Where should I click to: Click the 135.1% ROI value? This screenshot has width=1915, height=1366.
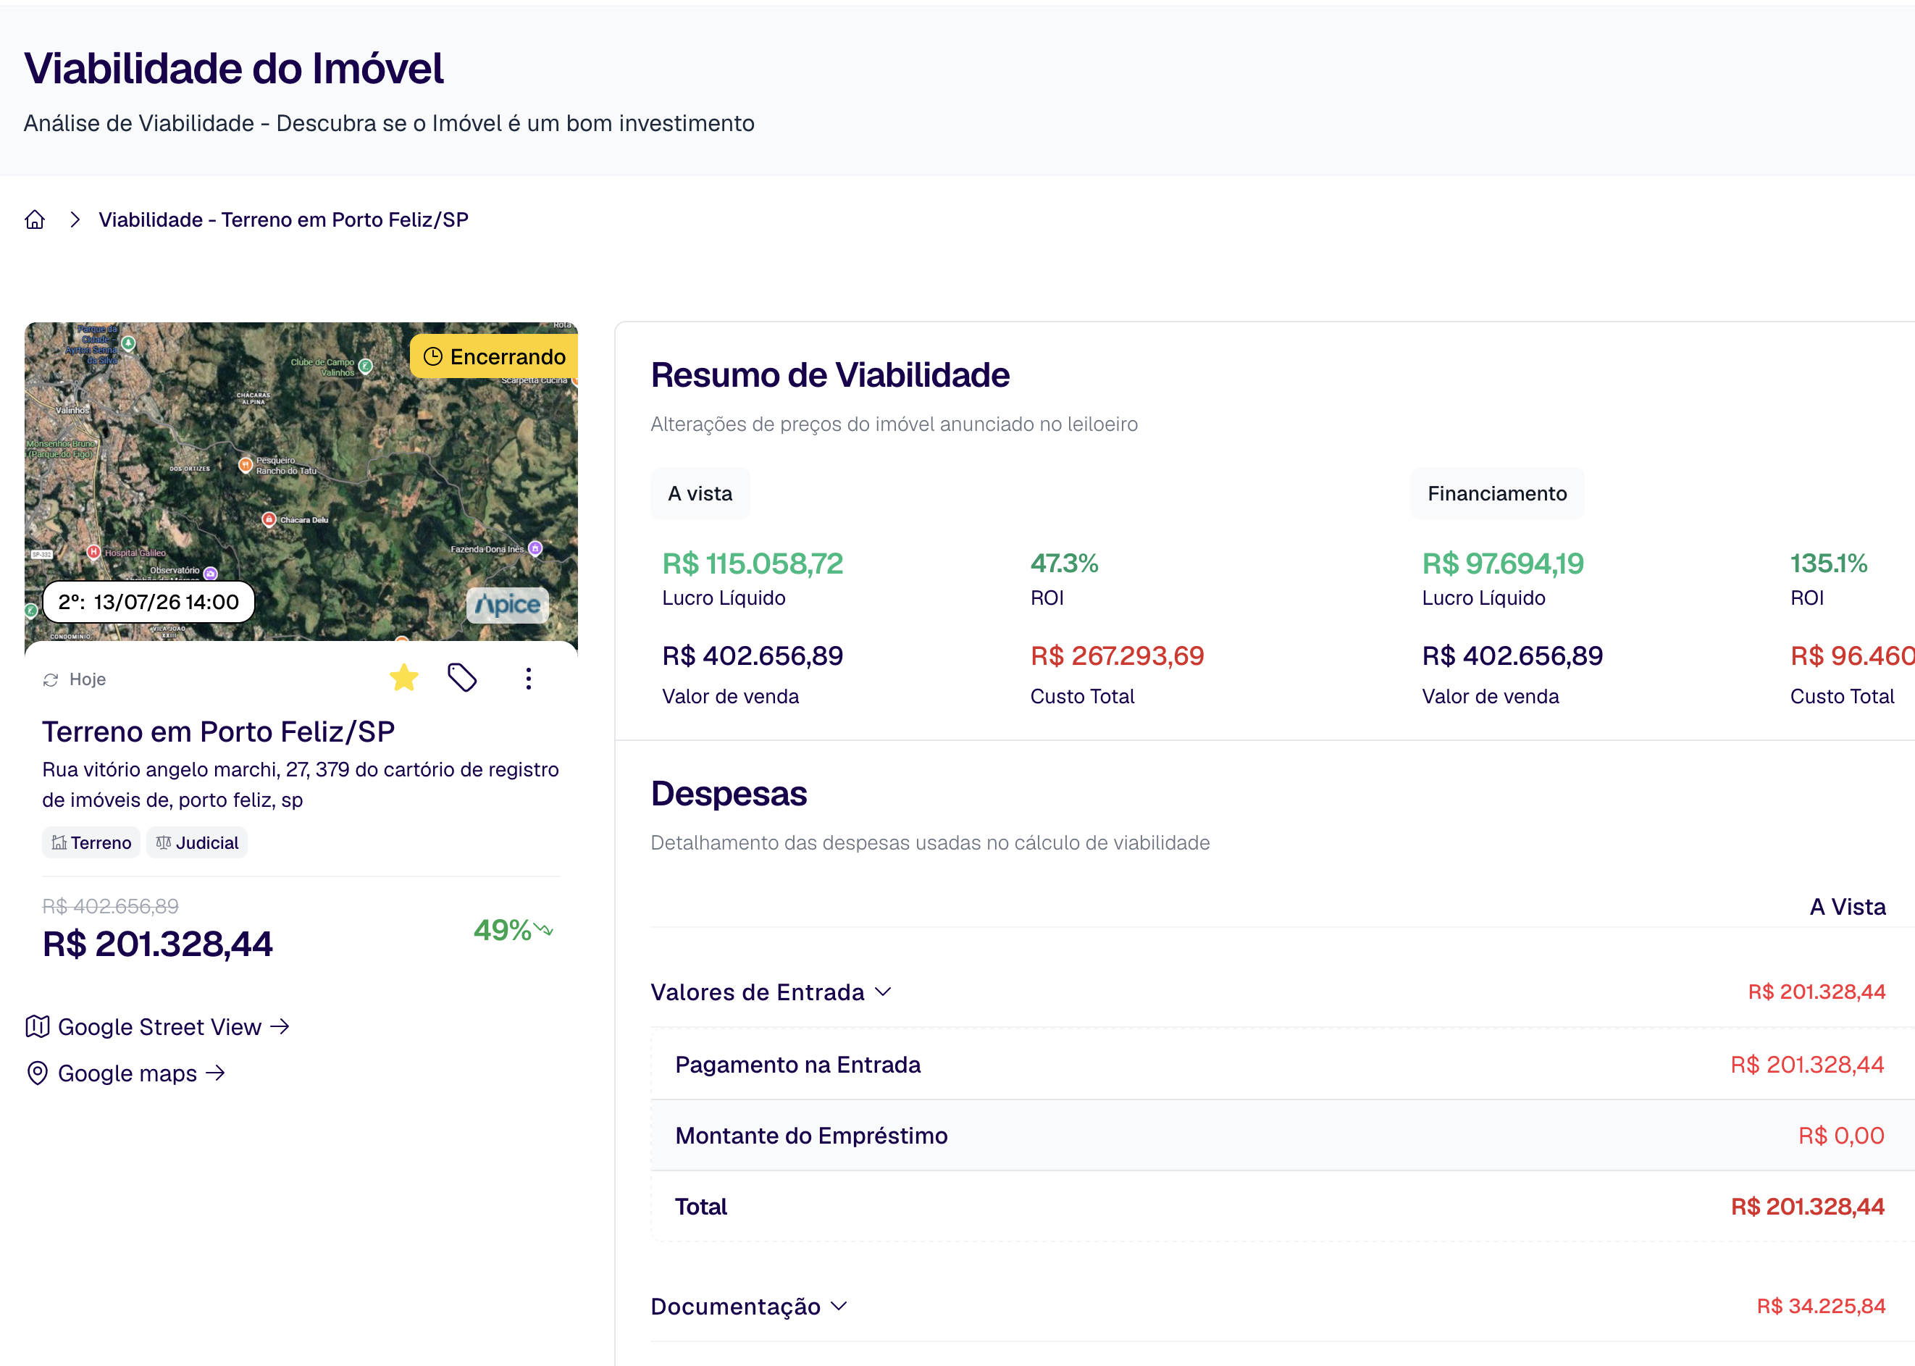(x=1828, y=563)
